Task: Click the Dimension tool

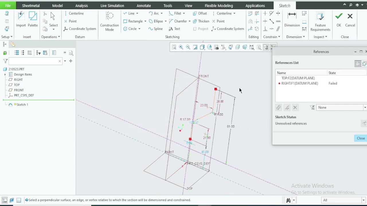Action: click(x=292, y=20)
